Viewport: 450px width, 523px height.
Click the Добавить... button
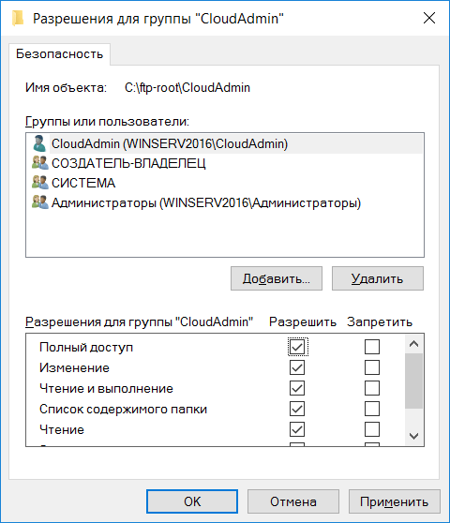coord(277,278)
